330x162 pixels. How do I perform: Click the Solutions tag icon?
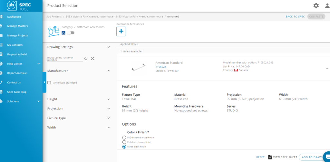tap(1, 101)
